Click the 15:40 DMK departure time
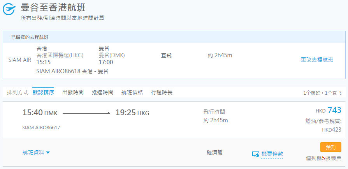Screen dimensions: 348x169 click(40, 113)
